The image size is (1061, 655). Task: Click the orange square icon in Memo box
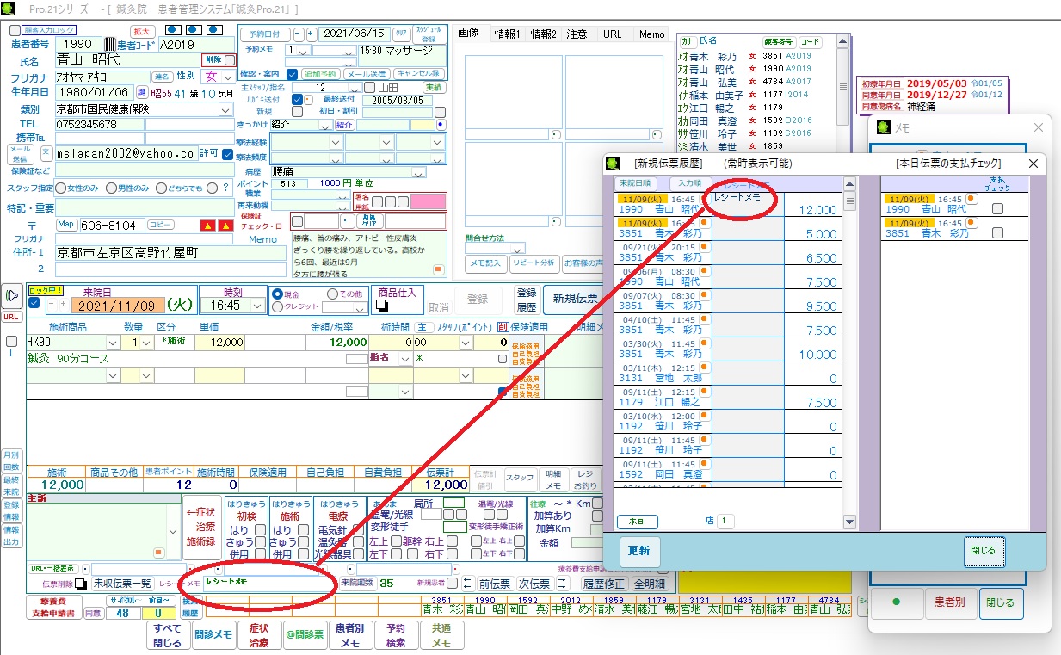pyautogui.click(x=437, y=269)
